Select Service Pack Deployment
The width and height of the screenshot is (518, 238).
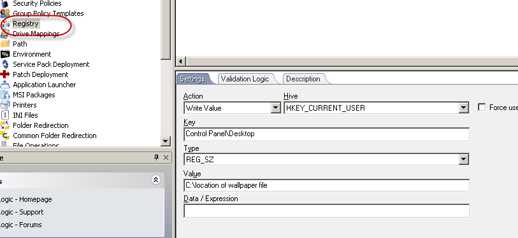51,64
